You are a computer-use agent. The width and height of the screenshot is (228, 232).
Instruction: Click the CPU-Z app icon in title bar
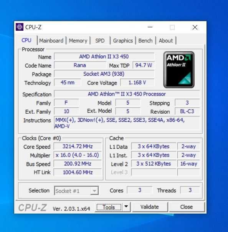pos(20,27)
